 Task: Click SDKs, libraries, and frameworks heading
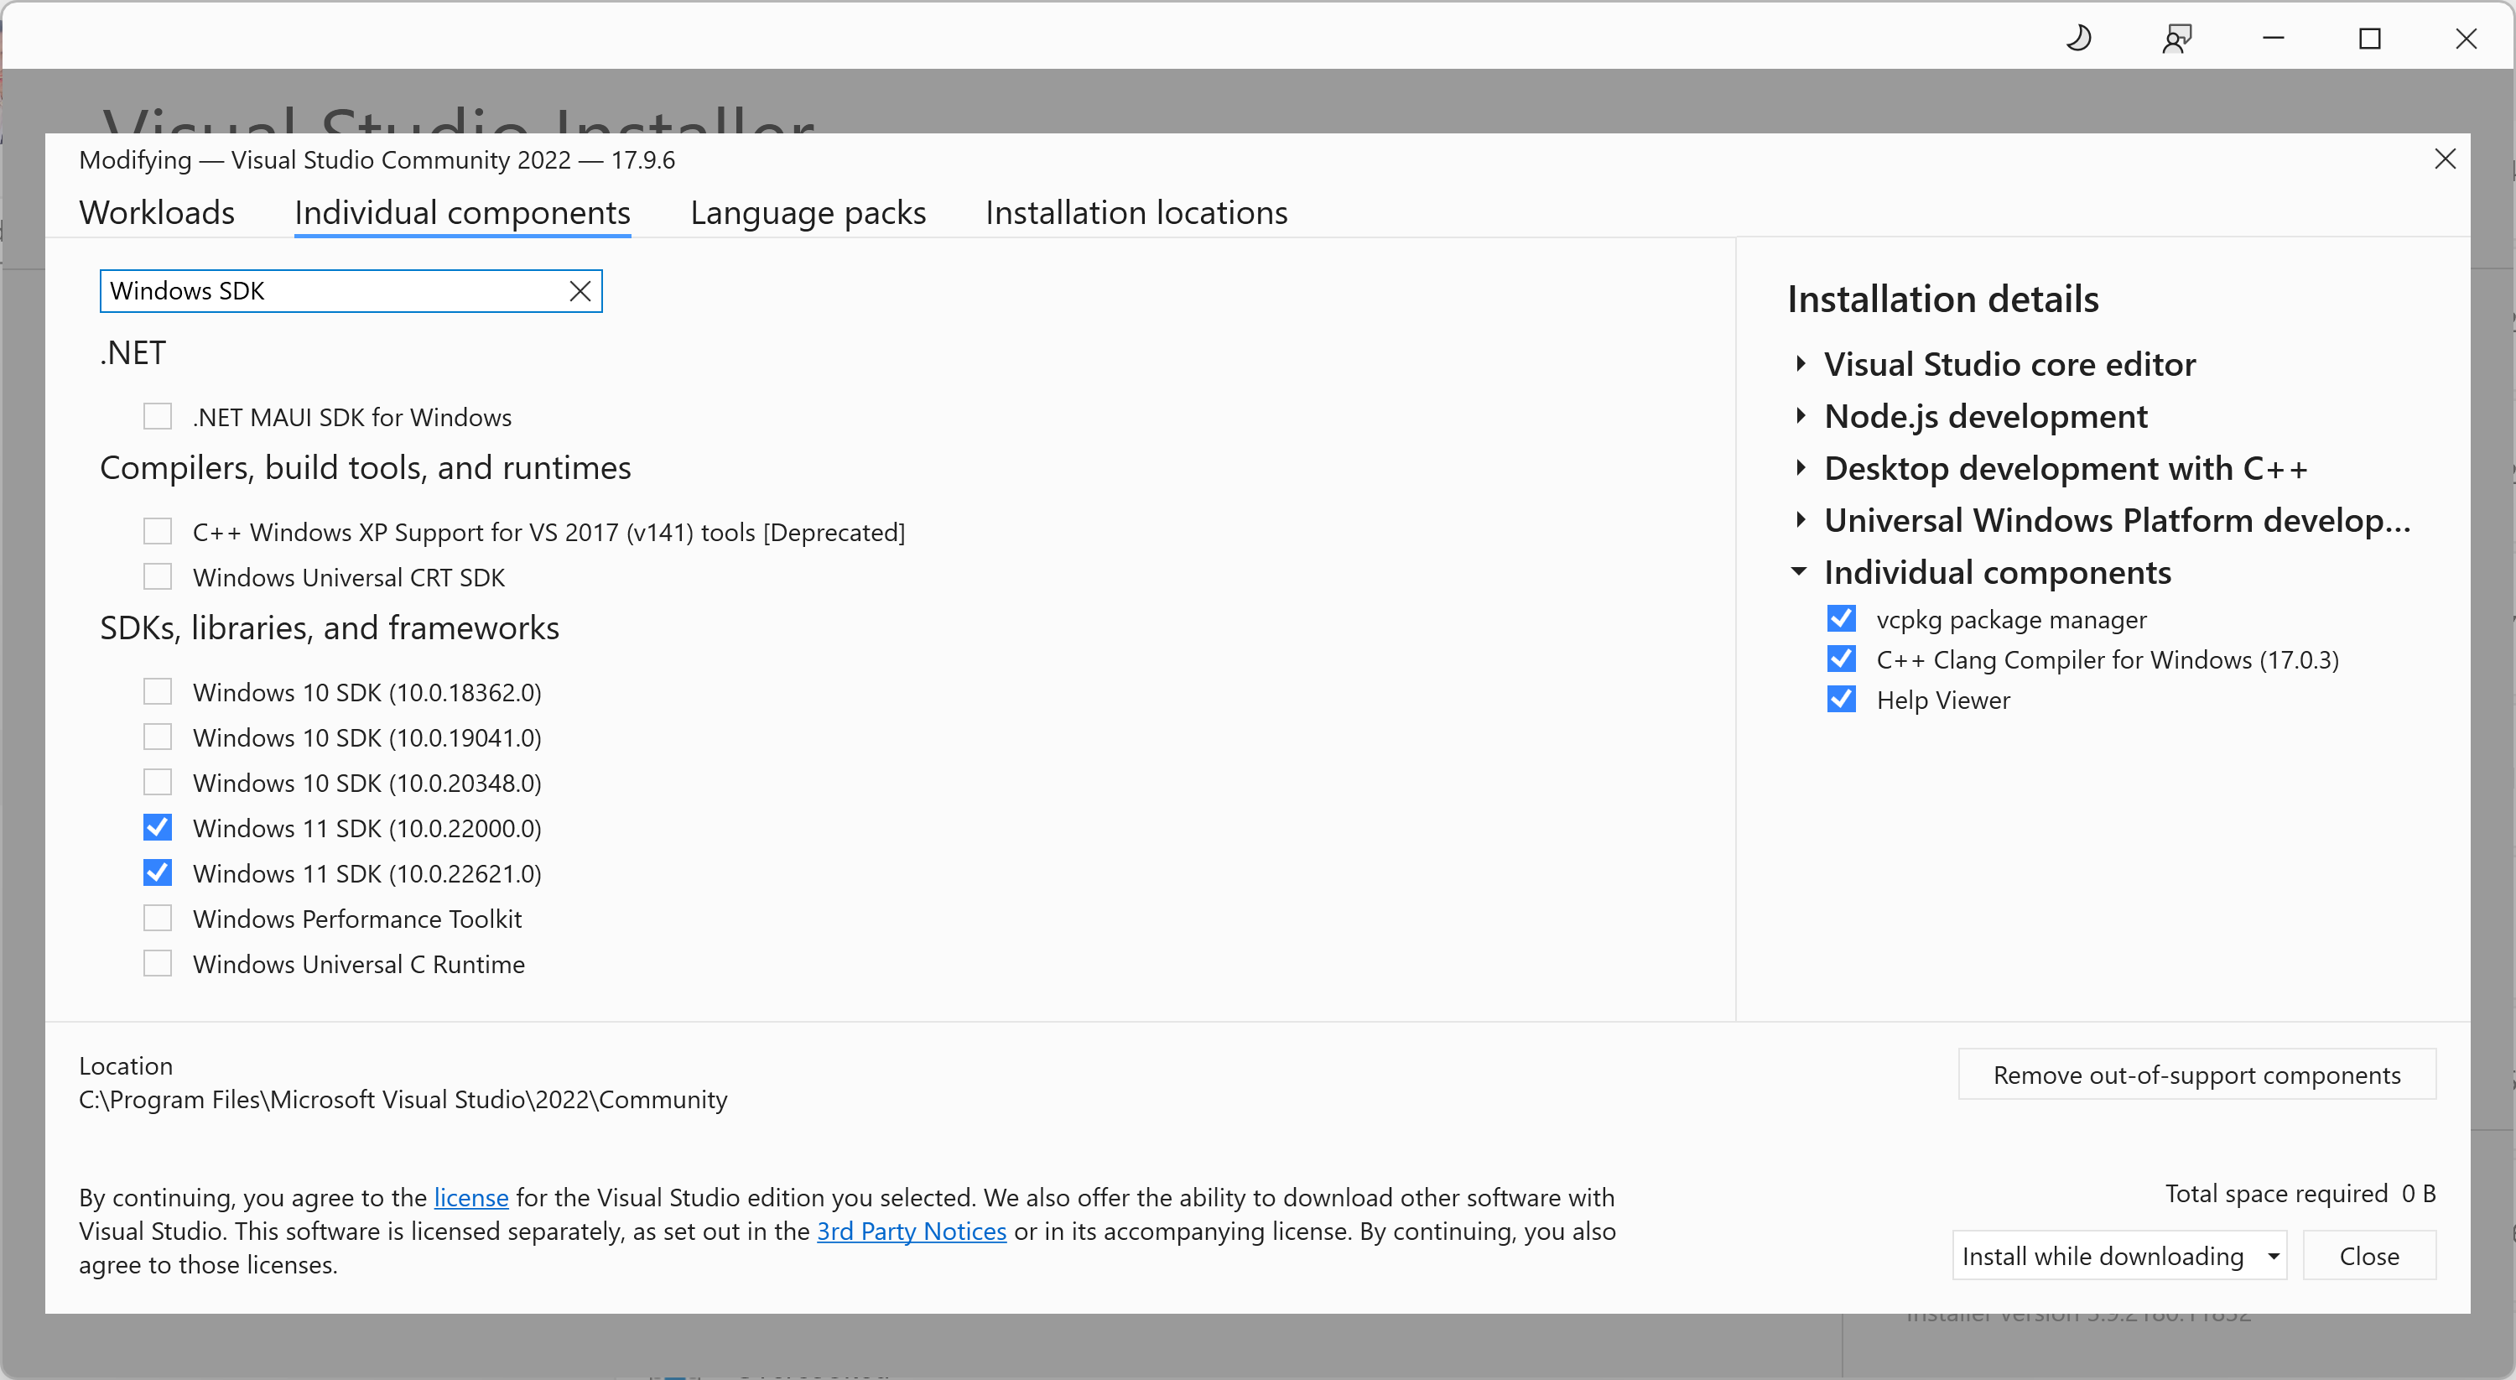[329, 628]
